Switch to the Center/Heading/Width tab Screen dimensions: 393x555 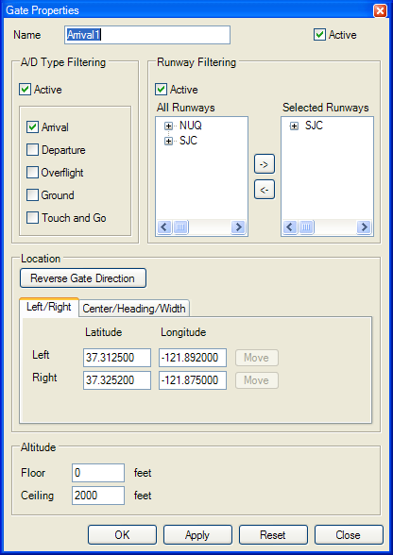coord(134,309)
